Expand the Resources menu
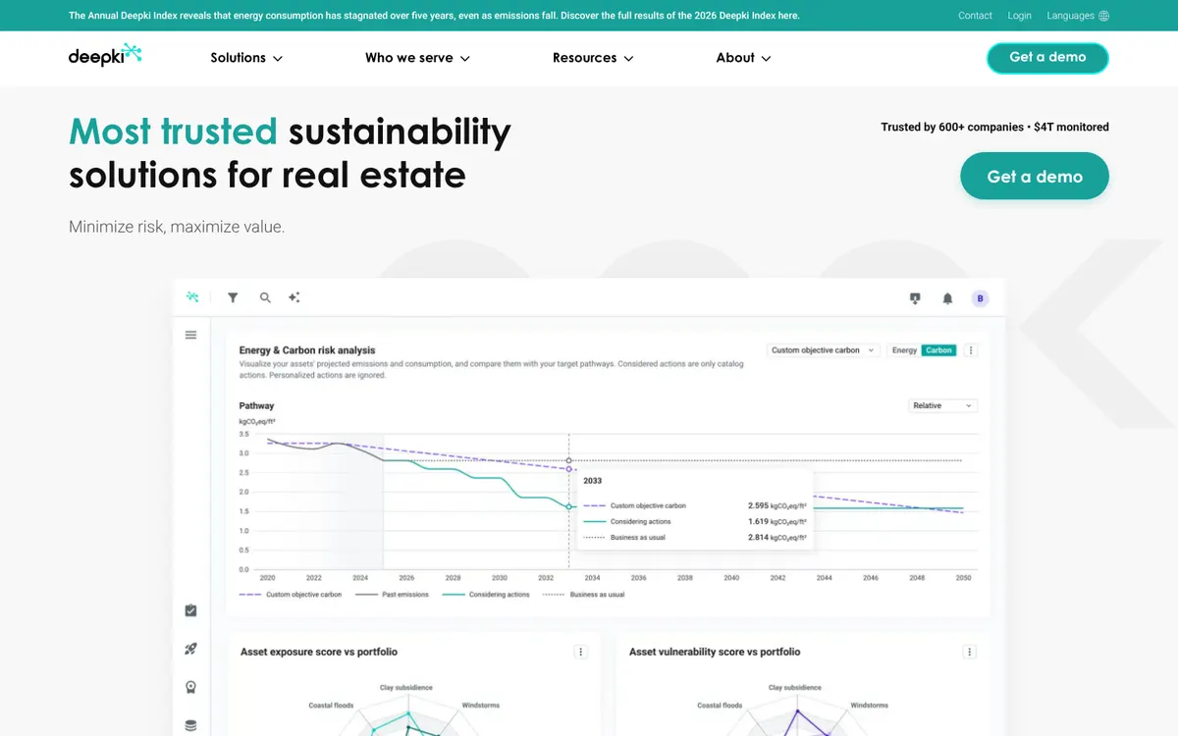 coord(593,58)
